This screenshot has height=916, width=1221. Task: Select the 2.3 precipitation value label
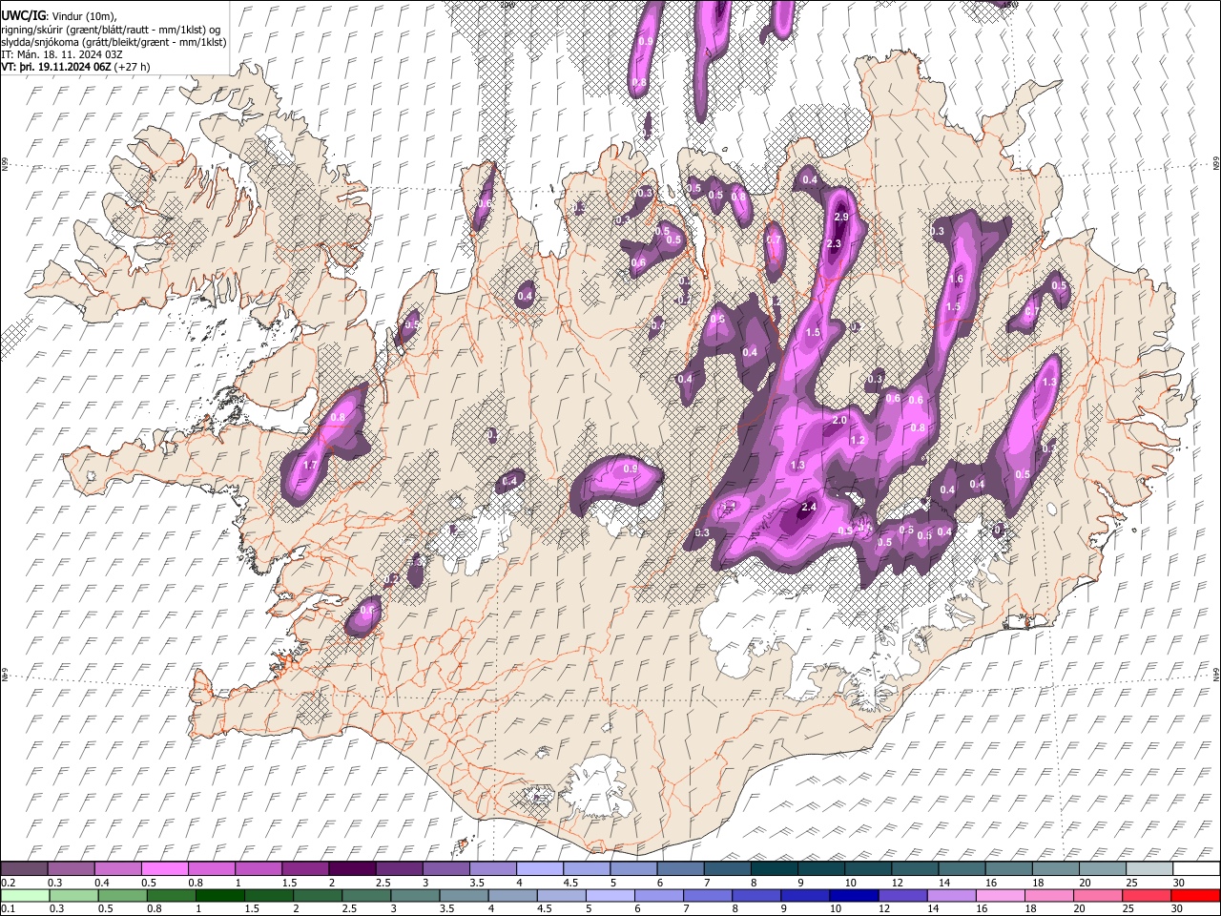click(834, 244)
